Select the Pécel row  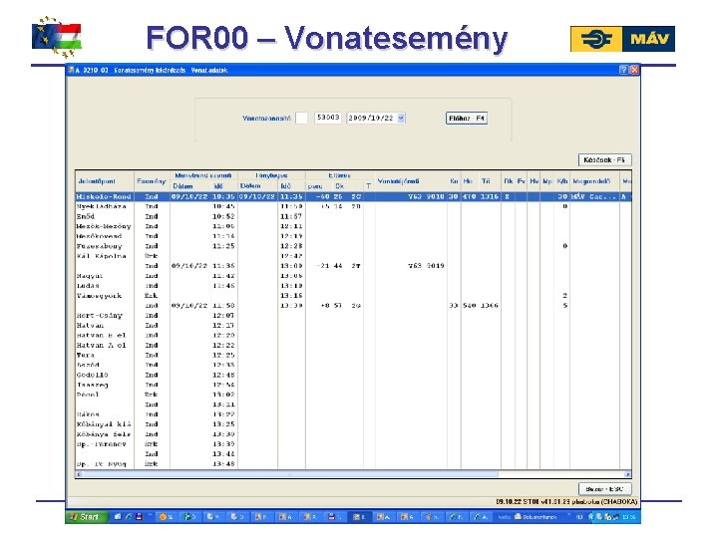(353, 395)
